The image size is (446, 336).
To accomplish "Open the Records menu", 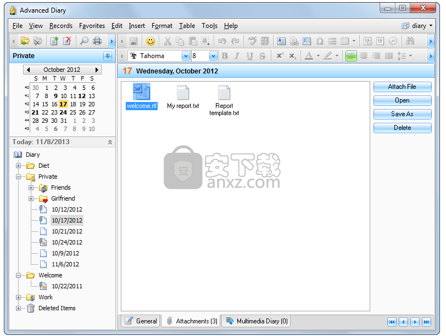I will pos(61,26).
